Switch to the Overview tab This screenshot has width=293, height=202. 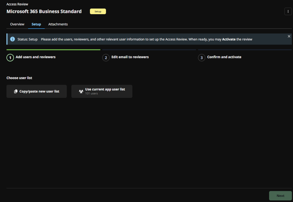coord(17,24)
